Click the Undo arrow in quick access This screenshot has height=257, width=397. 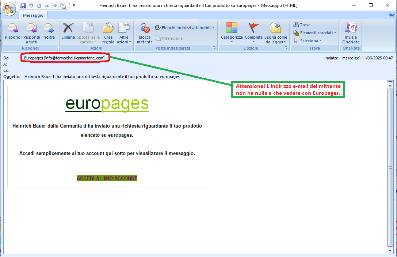click(31, 5)
